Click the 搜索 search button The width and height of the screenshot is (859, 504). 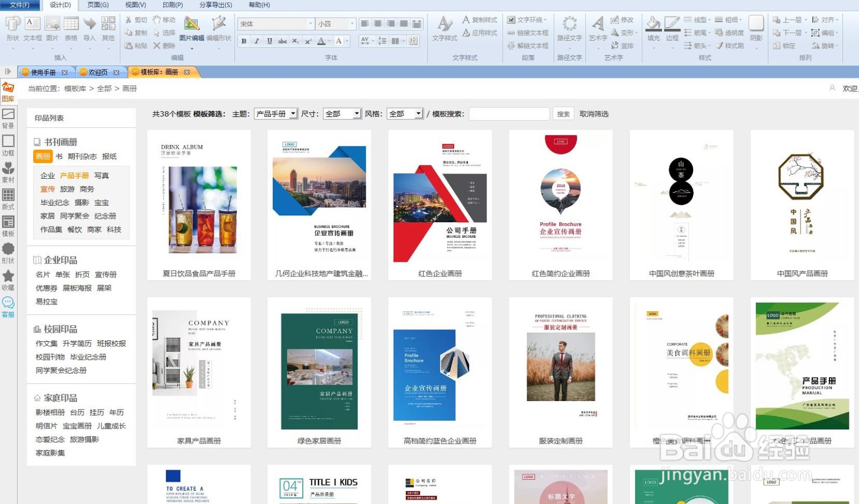(563, 114)
